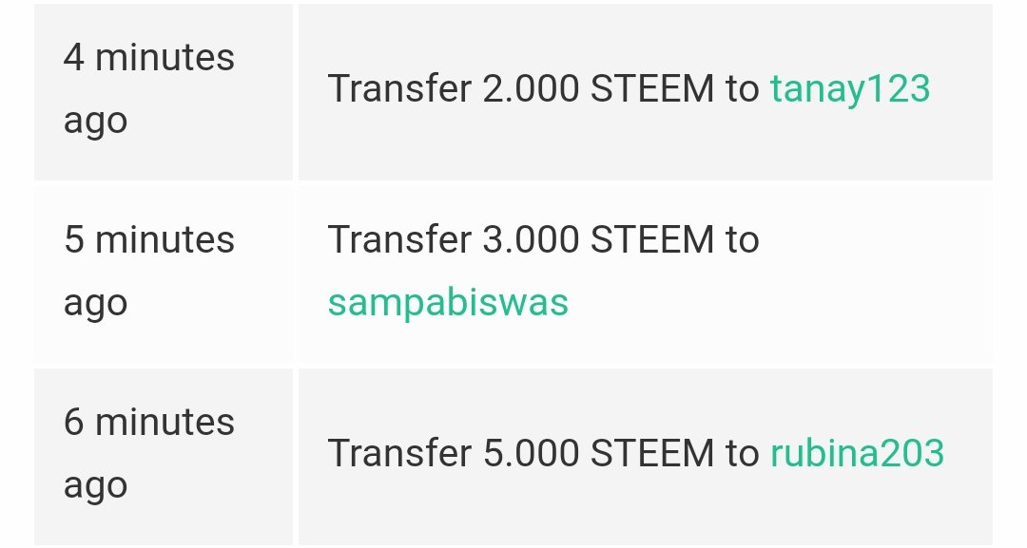Click the word "ago" beneath "6 minutes"

[x=96, y=487]
